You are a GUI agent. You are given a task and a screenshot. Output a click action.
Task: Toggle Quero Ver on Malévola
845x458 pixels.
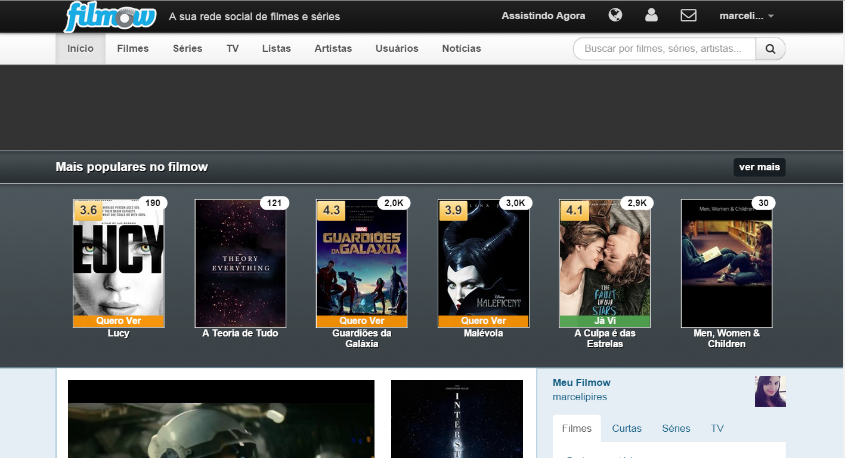point(484,321)
